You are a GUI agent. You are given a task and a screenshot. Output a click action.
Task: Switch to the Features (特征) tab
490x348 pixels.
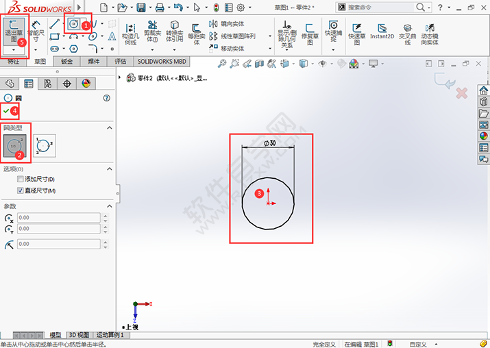(x=14, y=62)
